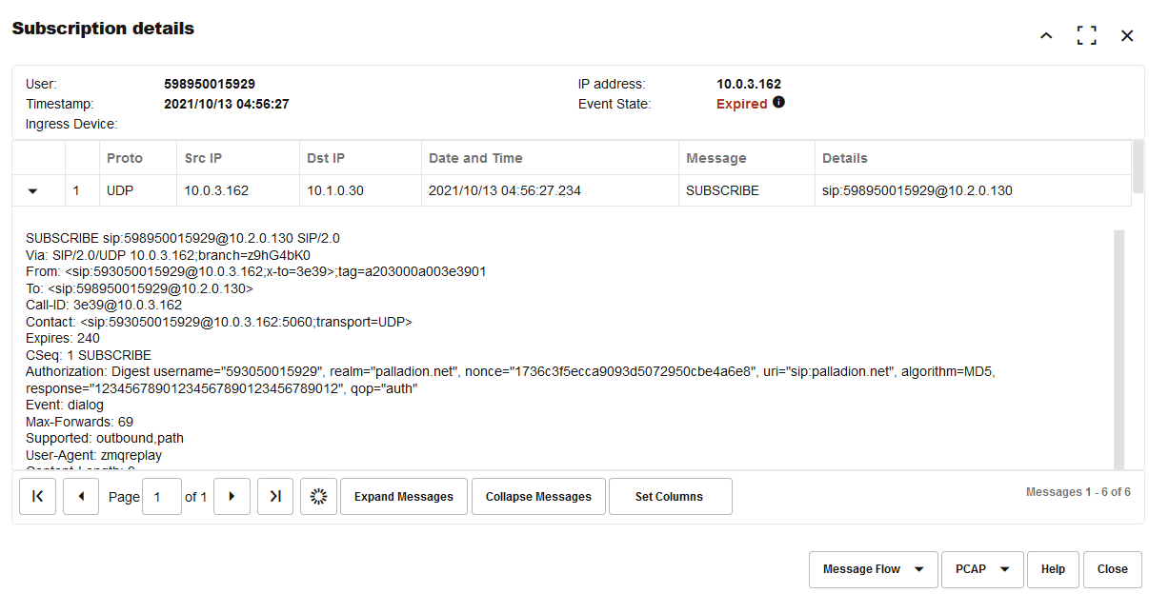Viewport: 1149px width, 594px height.
Task: Sort by the Dst IP column header
Action: pos(360,158)
